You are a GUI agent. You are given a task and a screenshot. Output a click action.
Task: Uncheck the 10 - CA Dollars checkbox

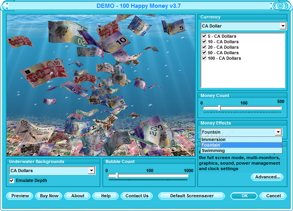pos(204,42)
